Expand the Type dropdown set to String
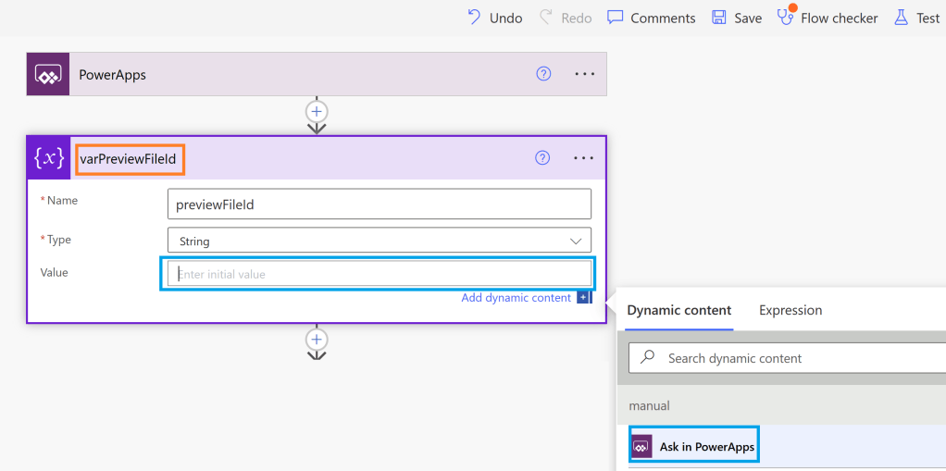 [x=379, y=241]
